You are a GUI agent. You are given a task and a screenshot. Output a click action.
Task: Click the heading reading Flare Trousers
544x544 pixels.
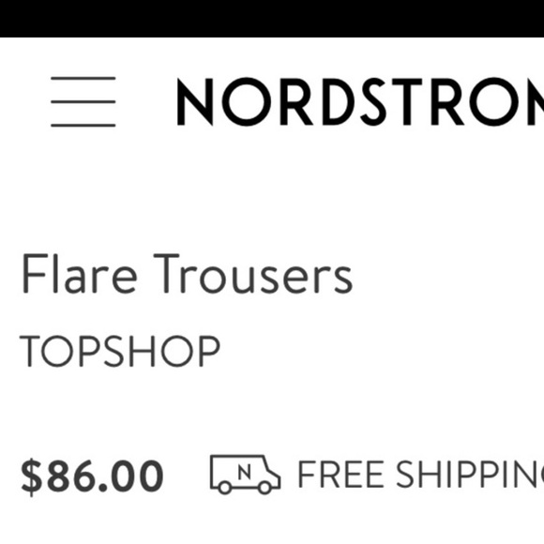pyautogui.click(x=187, y=274)
